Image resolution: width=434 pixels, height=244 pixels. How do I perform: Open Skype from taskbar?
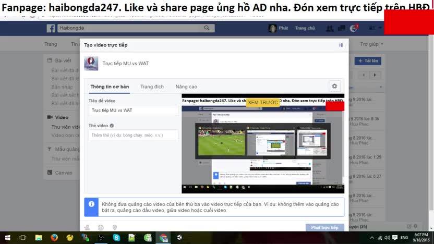pos(116,238)
